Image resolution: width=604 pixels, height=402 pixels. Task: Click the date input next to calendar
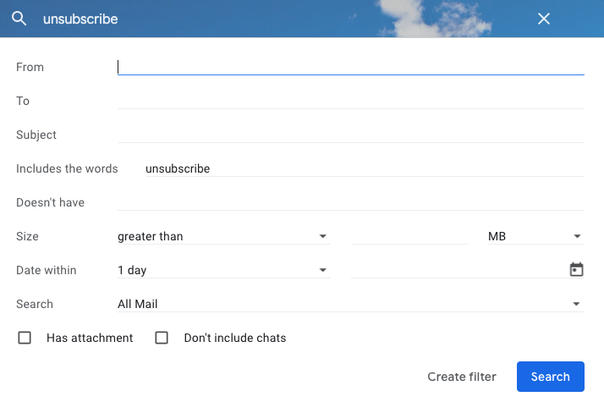point(457,270)
